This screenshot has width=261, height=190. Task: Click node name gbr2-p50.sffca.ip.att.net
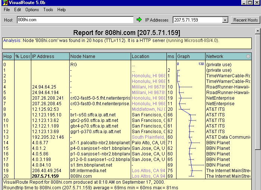[x=94, y=120]
